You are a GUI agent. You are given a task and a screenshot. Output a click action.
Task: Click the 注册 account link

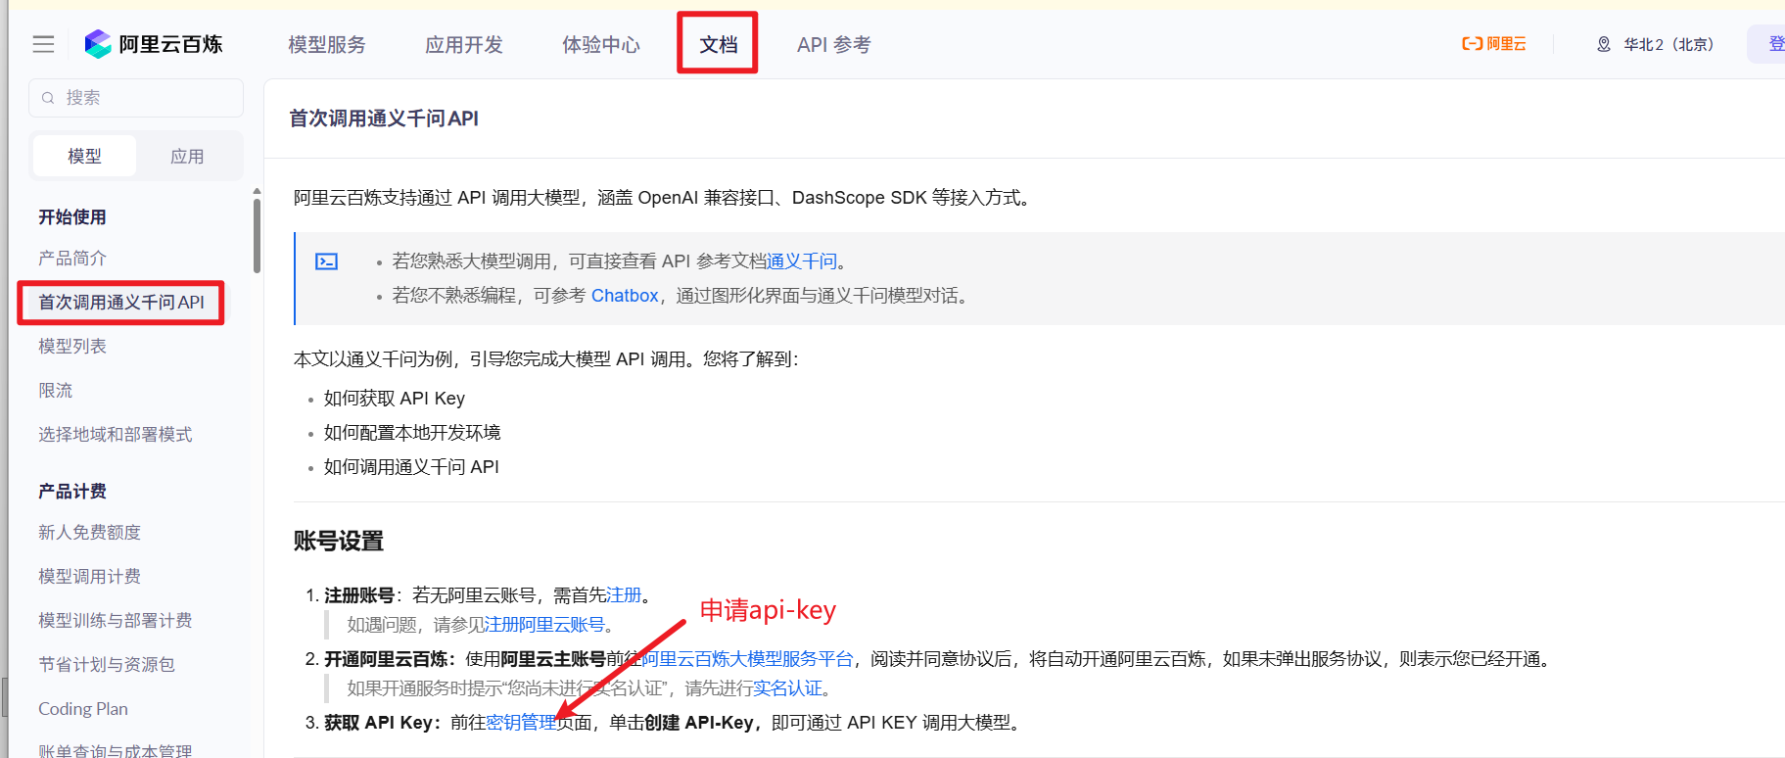(624, 595)
